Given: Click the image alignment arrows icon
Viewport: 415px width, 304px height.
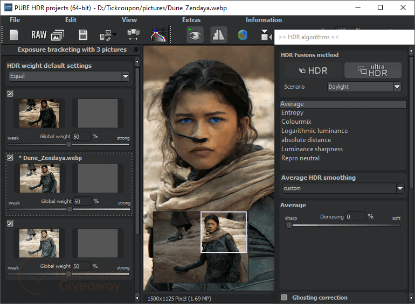Looking at the screenshot, I should 133,35.
